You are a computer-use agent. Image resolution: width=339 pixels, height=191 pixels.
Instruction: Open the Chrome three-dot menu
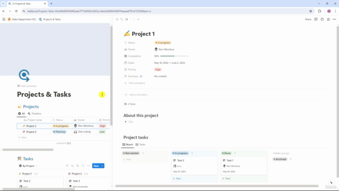point(335,11)
